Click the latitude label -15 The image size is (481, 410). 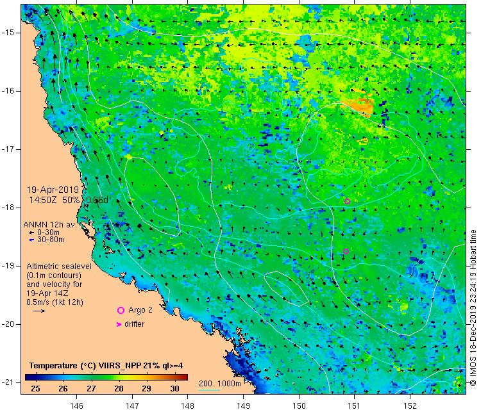point(7,33)
